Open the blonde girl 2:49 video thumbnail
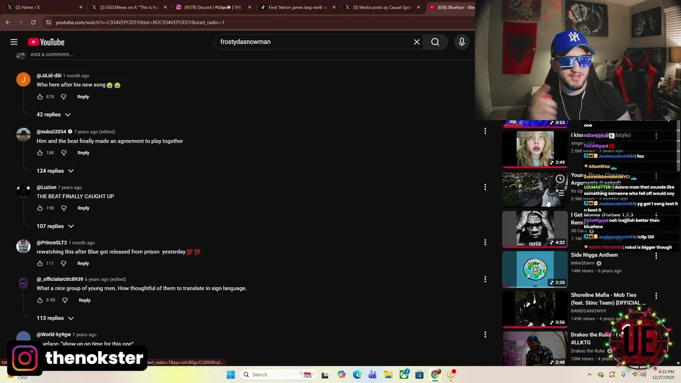Viewport: 681px width, 383px height. click(535, 149)
